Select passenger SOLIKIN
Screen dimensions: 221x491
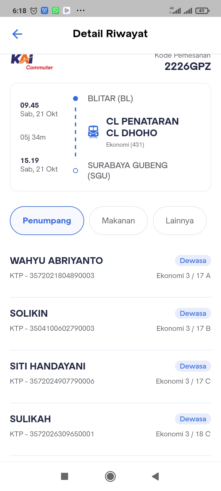29,313
